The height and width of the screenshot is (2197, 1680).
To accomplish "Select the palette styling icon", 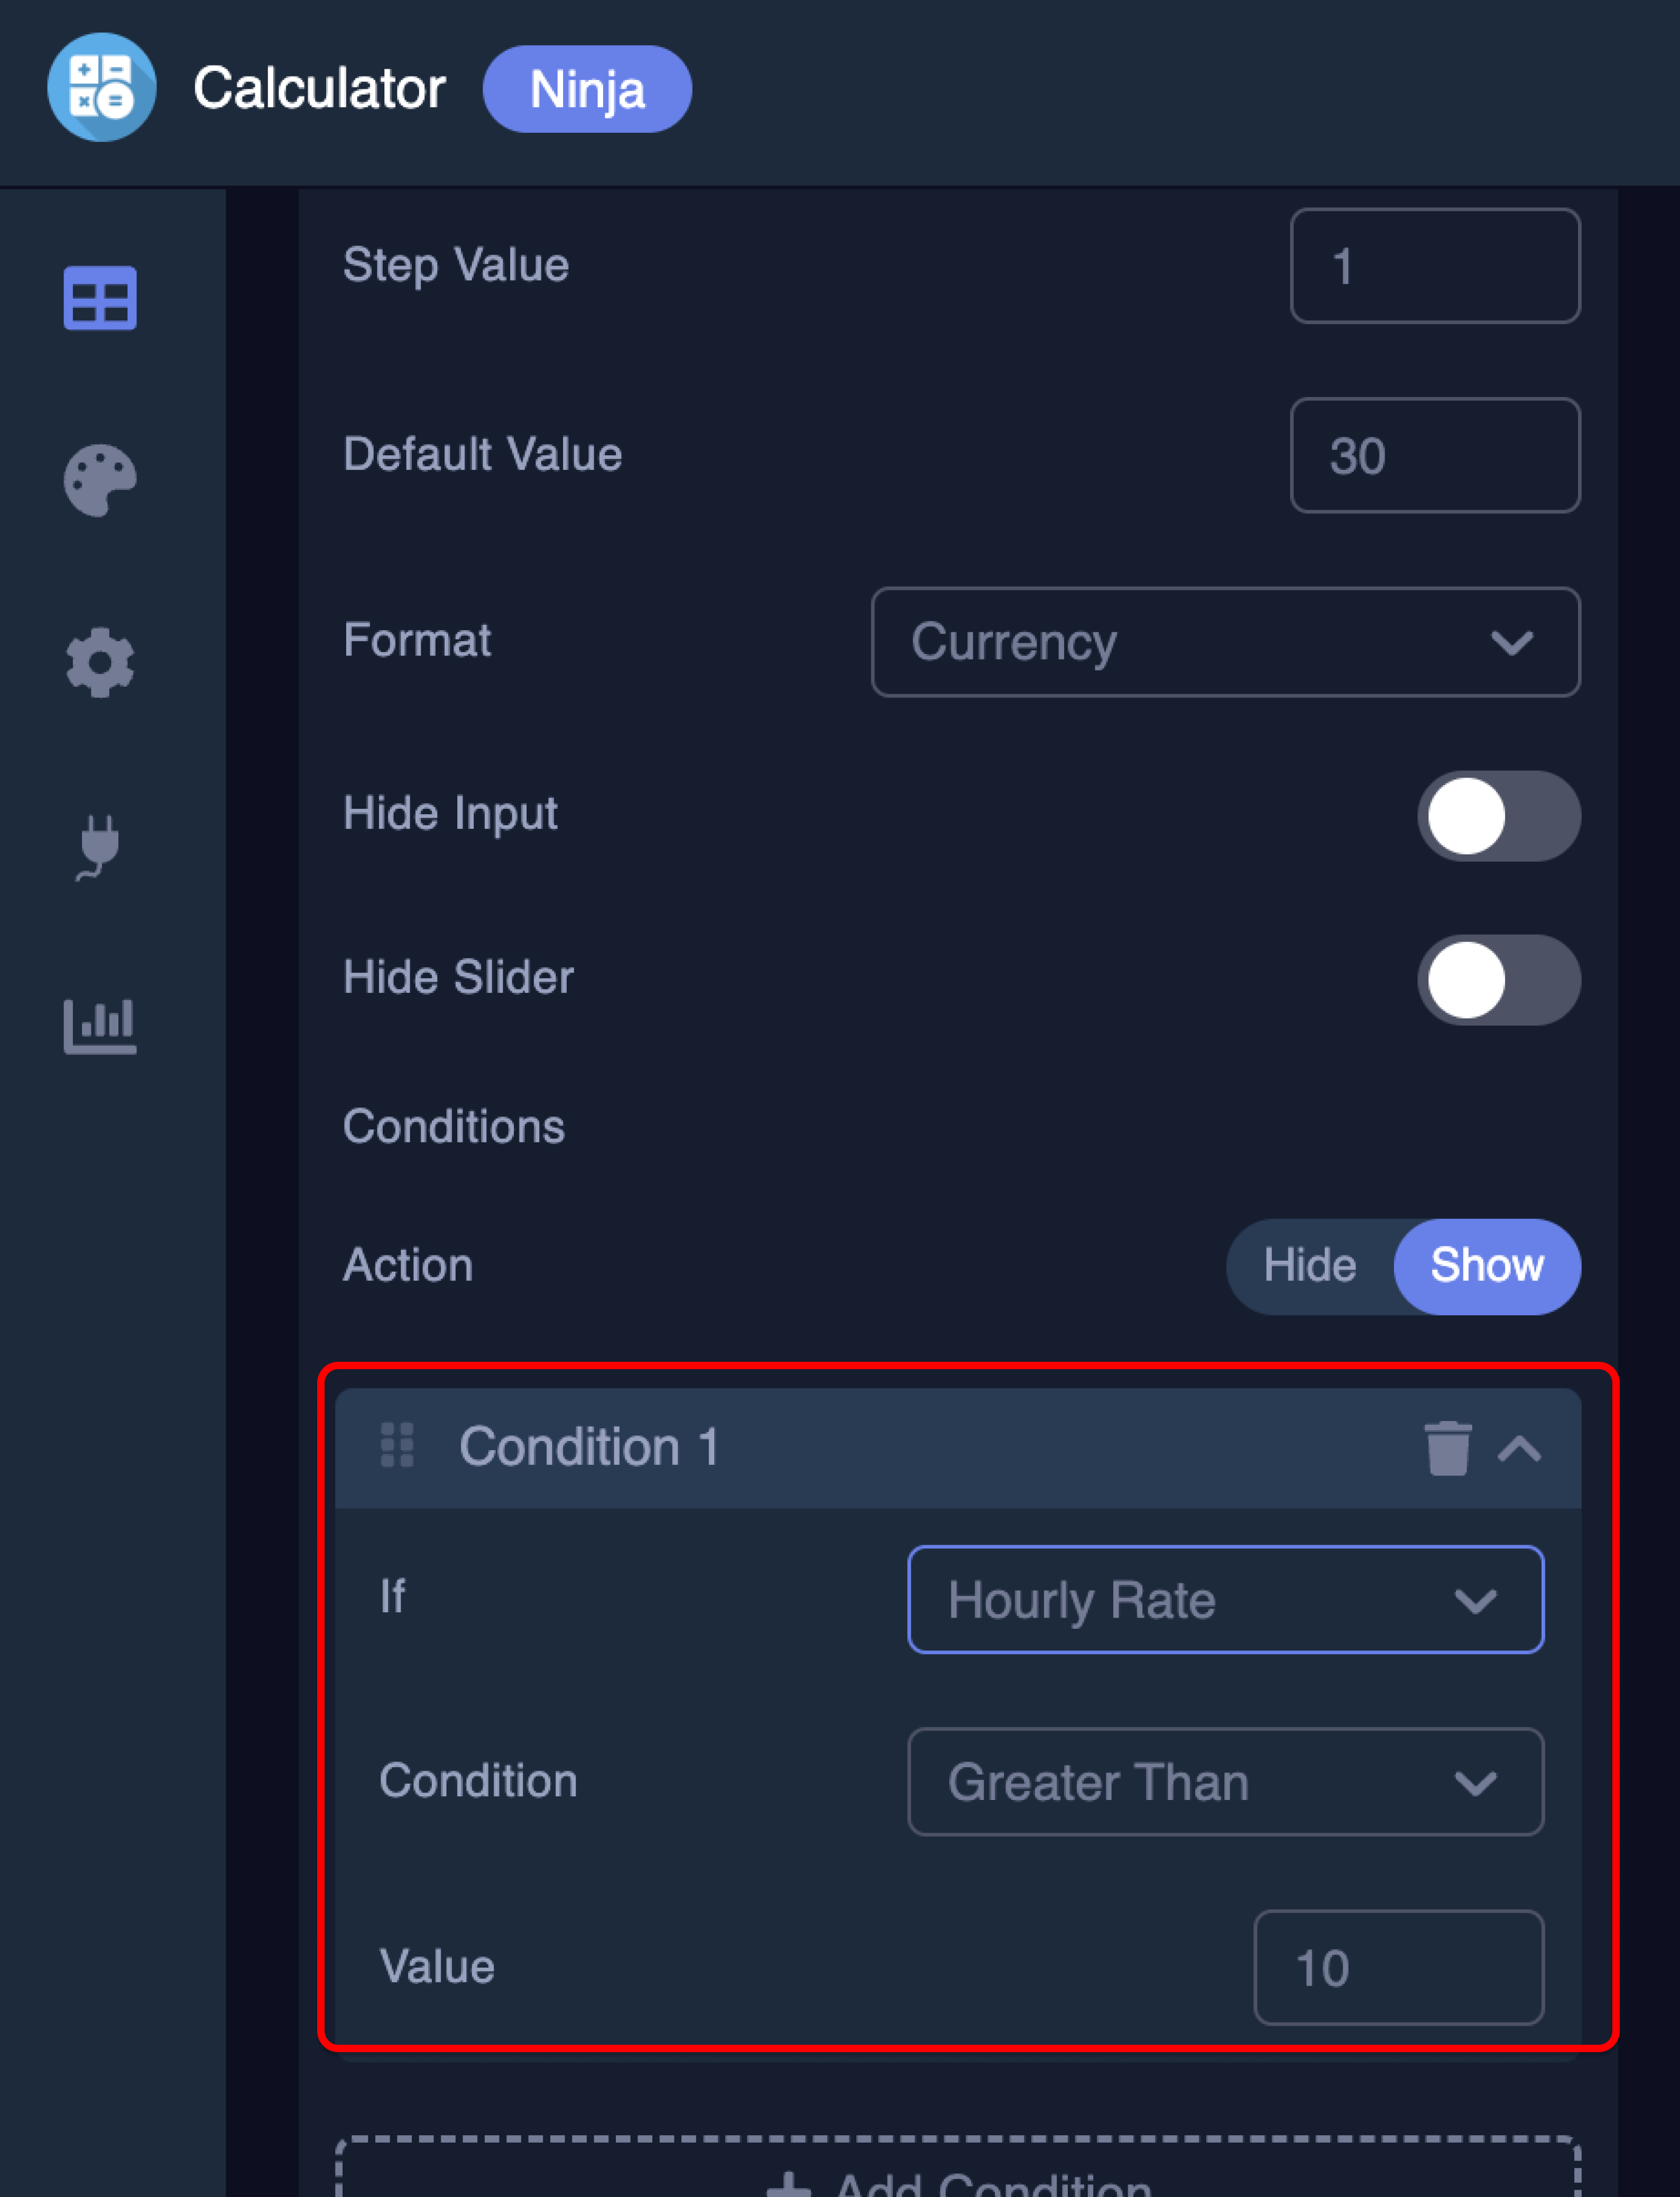I will tap(100, 480).
